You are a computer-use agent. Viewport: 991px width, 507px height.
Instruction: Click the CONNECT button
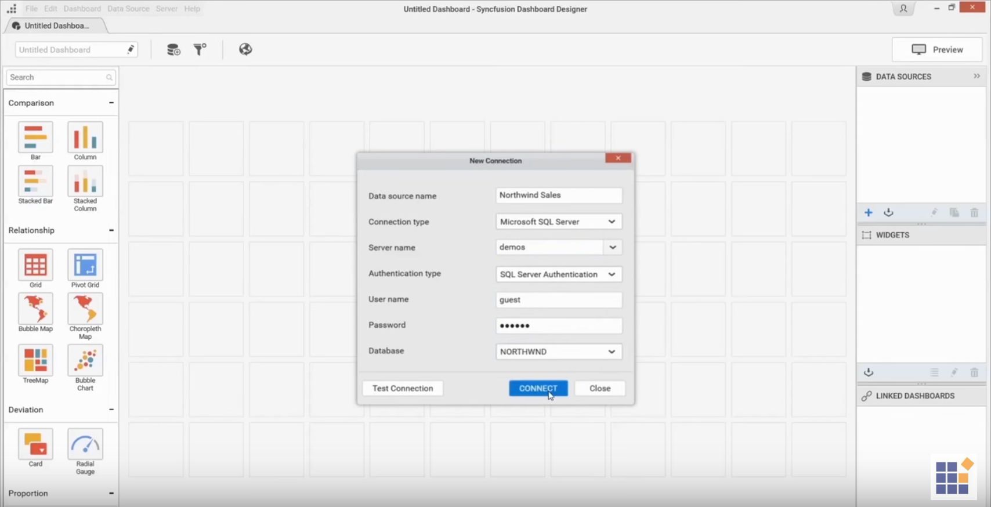coord(538,389)
